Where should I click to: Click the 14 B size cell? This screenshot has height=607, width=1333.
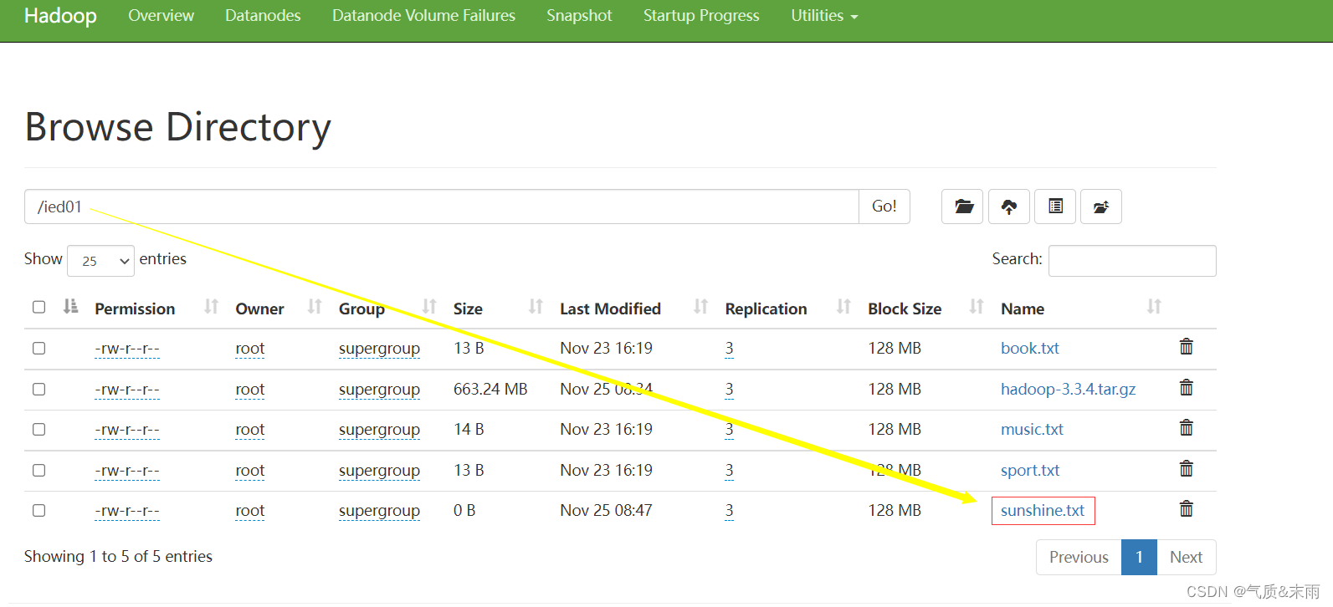pos(469,429)
